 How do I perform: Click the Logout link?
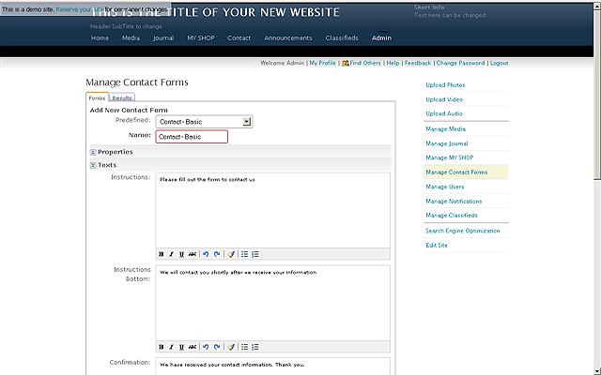(x=499, y=63)
